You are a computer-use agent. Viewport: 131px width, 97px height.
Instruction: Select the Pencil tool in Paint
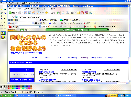[2, 16]
